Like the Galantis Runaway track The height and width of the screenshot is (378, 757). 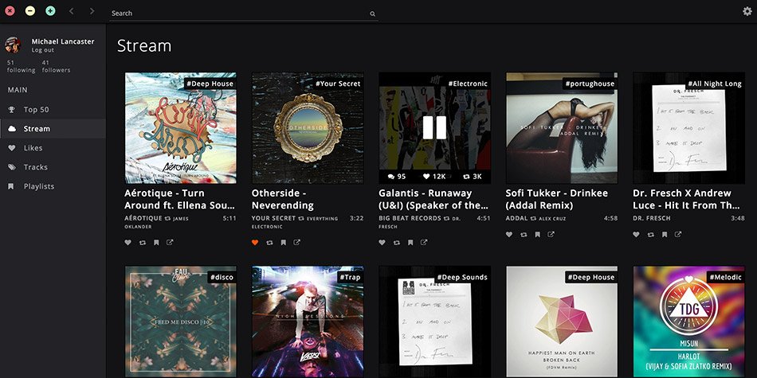tap(382, 243)
